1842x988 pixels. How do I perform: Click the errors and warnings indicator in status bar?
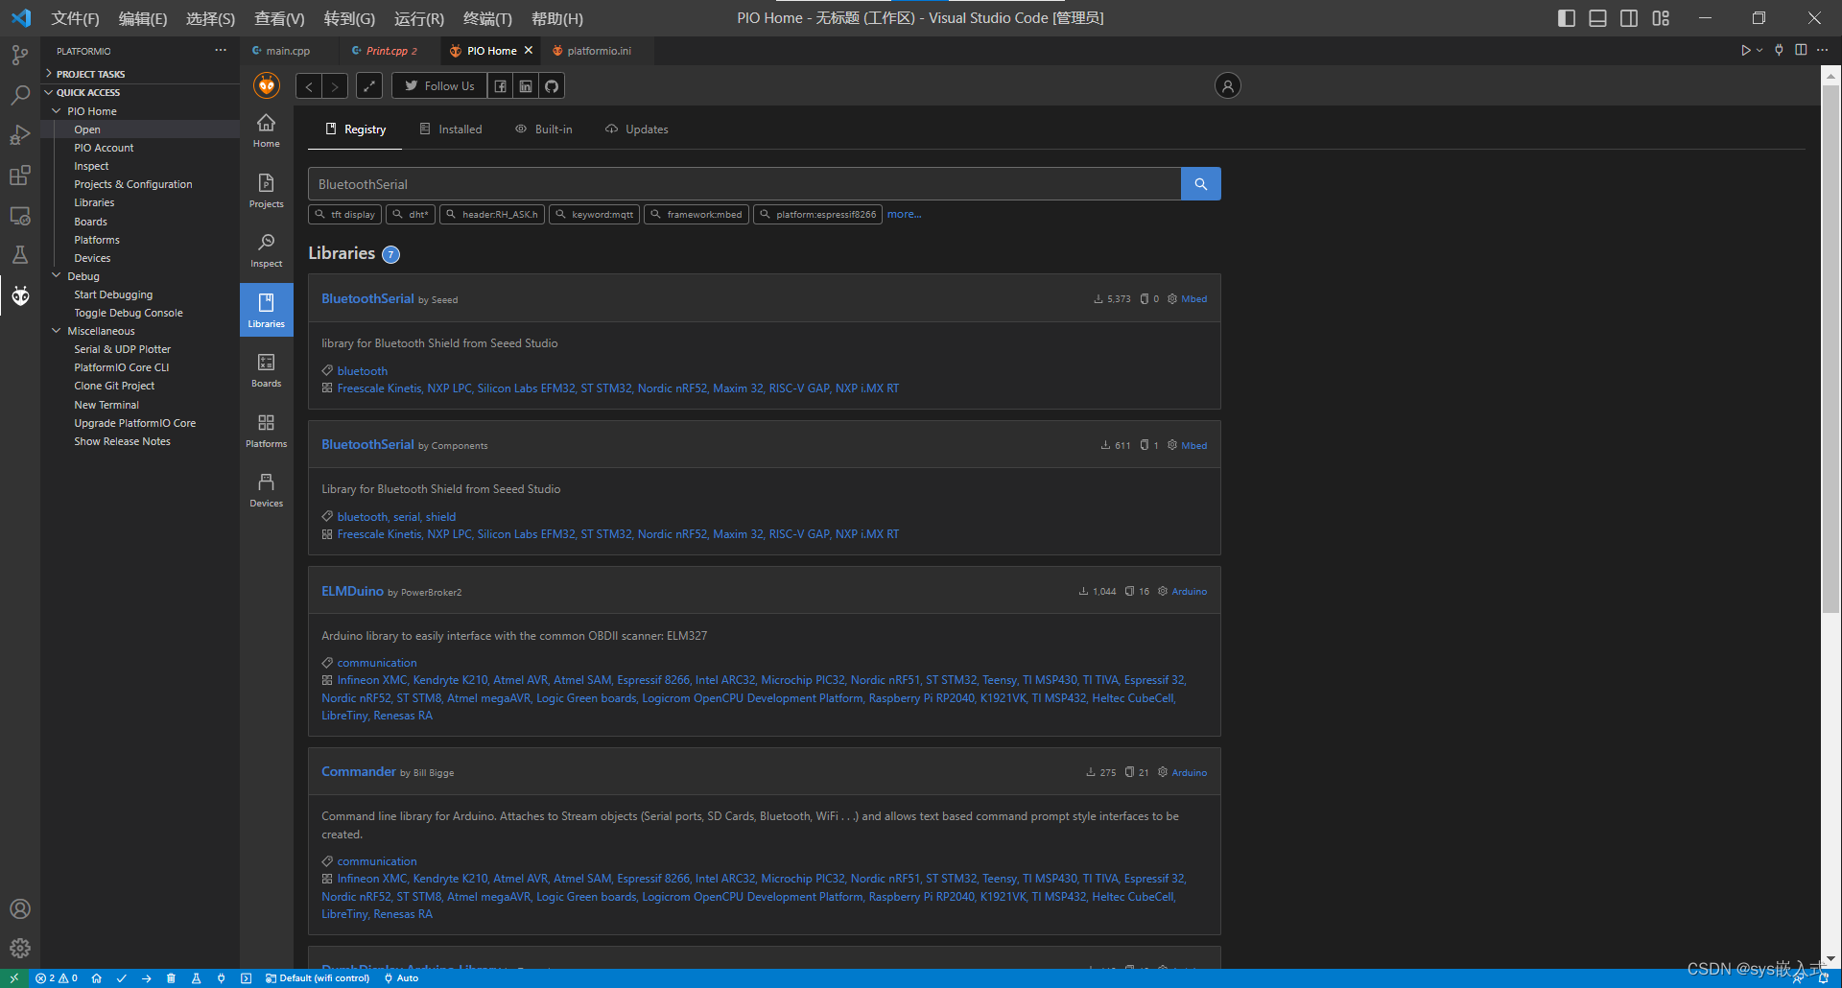click(x=57, y=978)
